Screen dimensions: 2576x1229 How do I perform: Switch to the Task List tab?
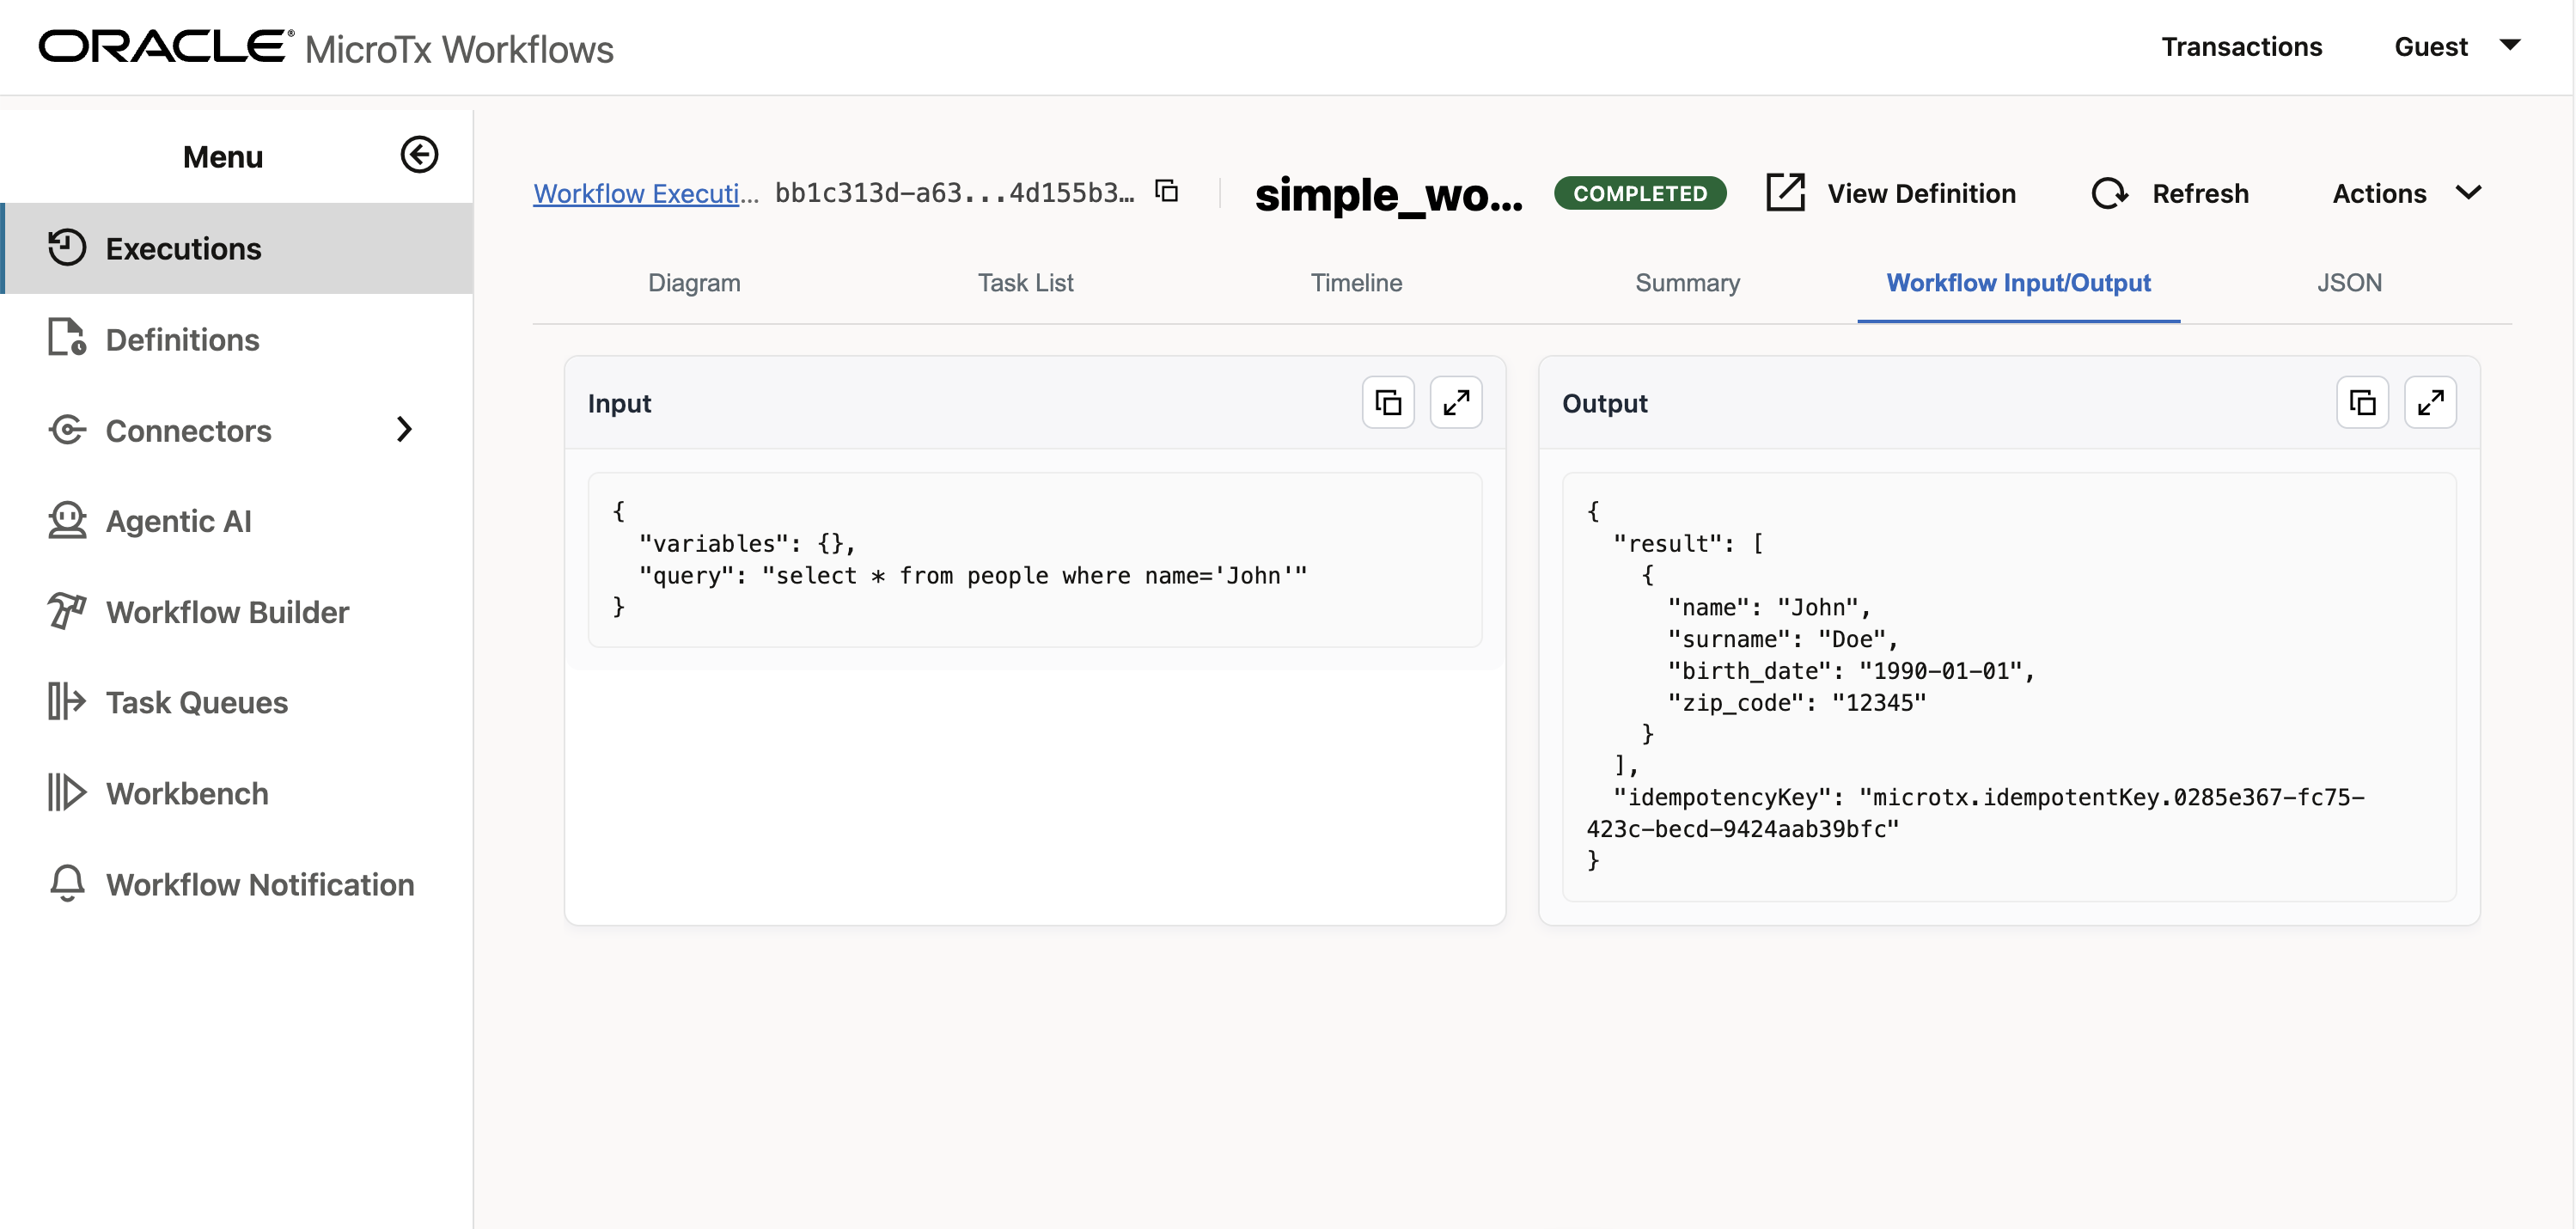pyautogui.click(x=1025, y=283)
